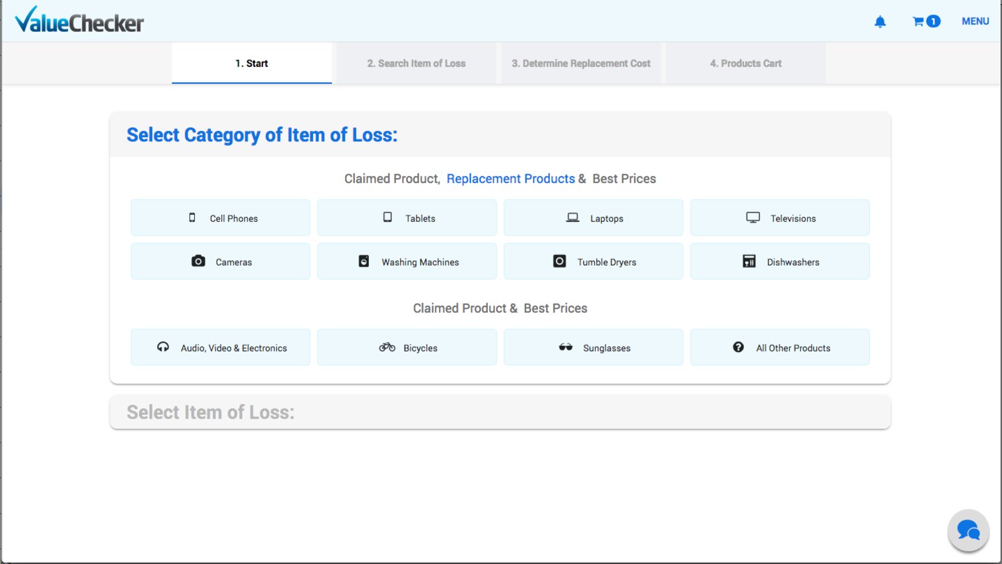The image size is (1002, 564).
Task: Open Determine Replacement Cost tab
Action: tap(581, 63)
